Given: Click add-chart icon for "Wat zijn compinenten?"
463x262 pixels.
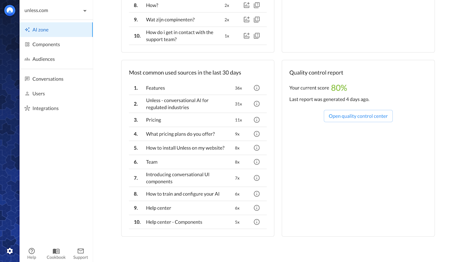Looking at the screenshot, I should (247, 20).
